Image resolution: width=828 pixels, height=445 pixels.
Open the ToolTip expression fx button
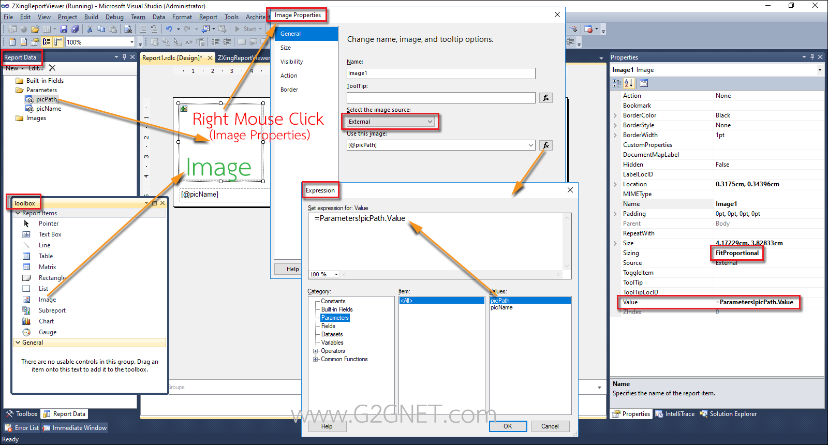tap(546, 98)
